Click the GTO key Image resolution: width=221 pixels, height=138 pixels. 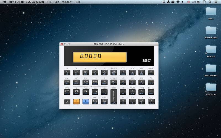pos(76,82)
